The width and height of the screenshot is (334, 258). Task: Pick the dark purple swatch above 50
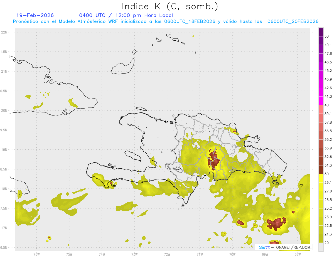[x=321, y=32]
